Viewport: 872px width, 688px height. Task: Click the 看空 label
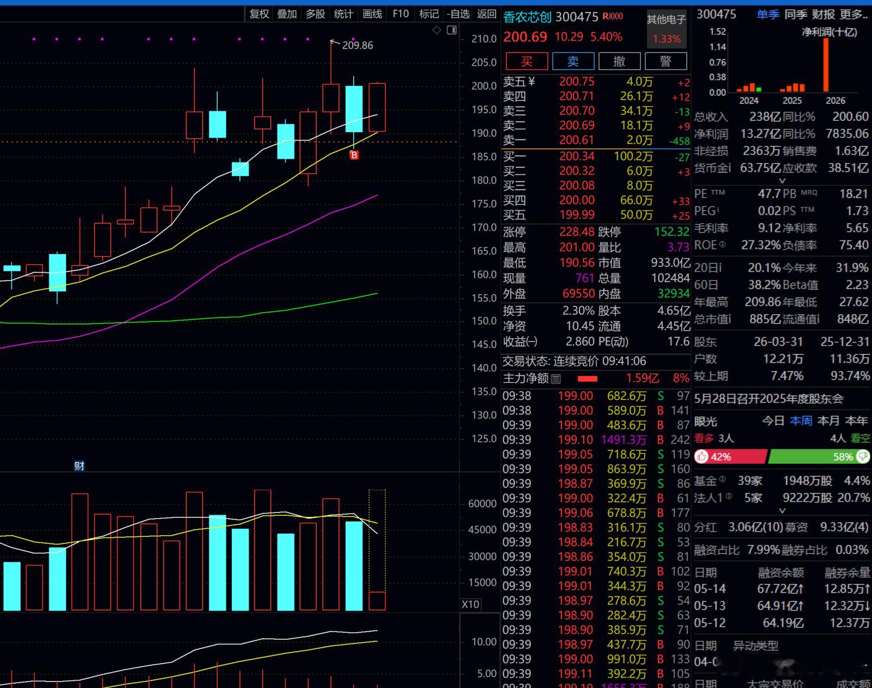860,438
